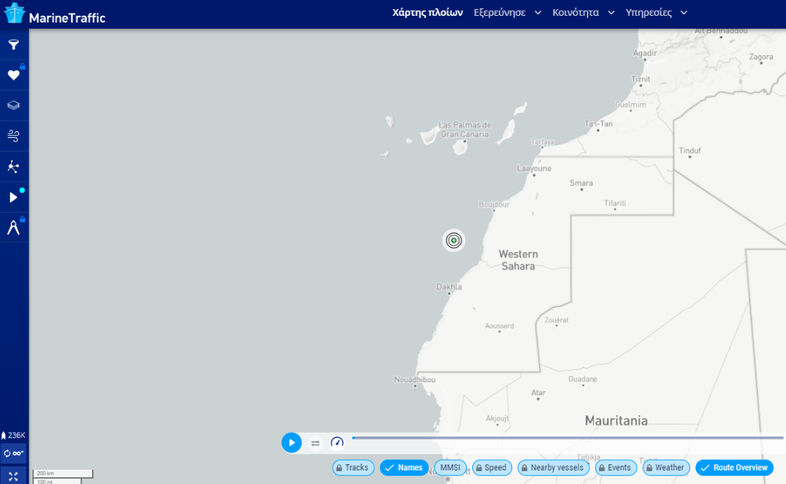Go to Χάρτης πλοίων tab
This screenshot has height=484, width=786.
427,13
